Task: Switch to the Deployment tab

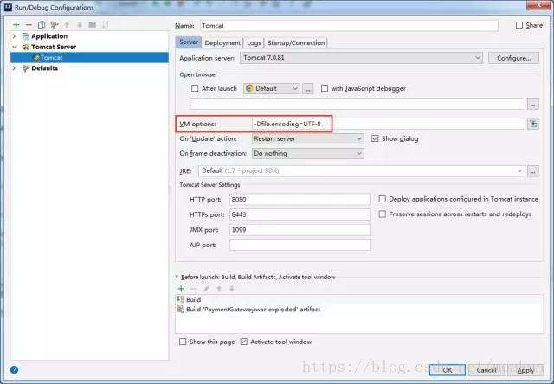Action: 222,42
